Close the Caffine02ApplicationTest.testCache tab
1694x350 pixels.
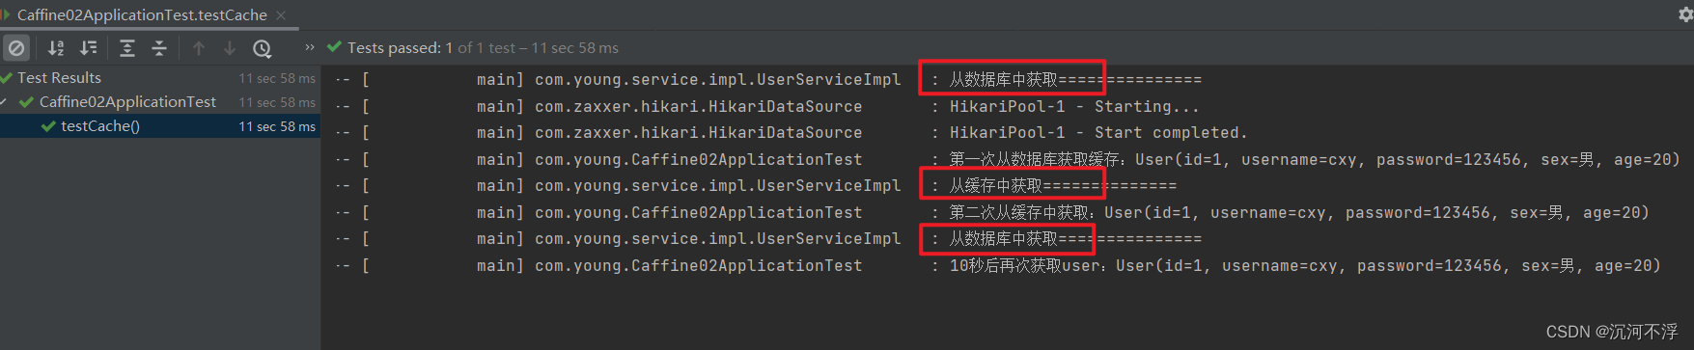[281, 14]
